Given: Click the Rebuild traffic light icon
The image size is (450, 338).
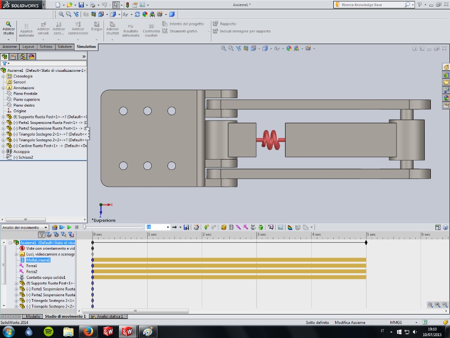Looking at the screenshot, I should point(127,5).
